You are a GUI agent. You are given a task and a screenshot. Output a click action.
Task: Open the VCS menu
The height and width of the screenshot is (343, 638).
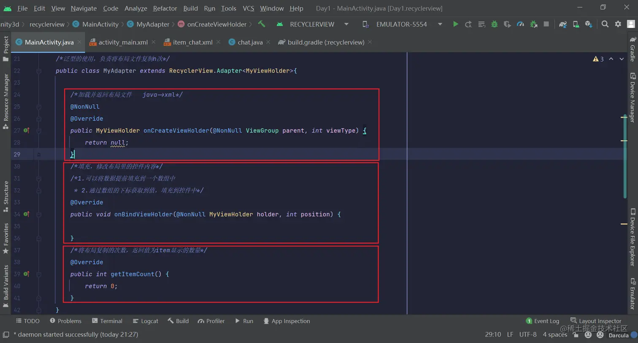tap(249, 8)
